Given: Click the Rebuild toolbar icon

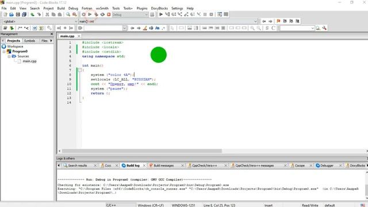Looking at the screenshot, I should tap(102, 14).
